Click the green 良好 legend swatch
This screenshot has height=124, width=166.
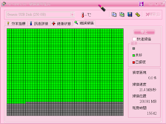click(134, 55)
